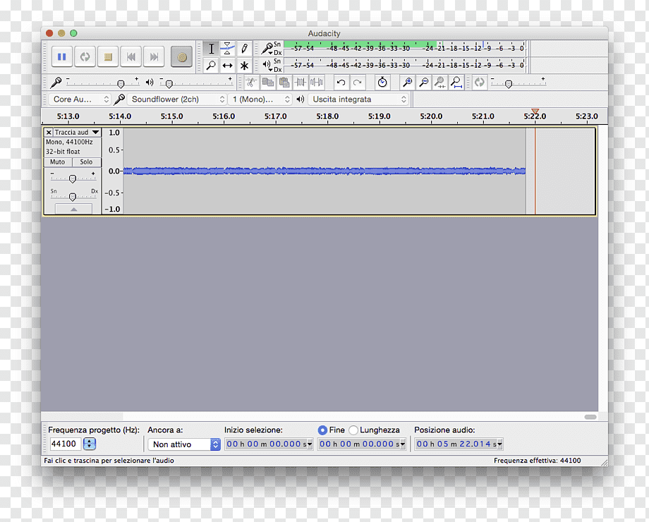Click Trim audio outside selection
The image size is (649, 522).
300,83
